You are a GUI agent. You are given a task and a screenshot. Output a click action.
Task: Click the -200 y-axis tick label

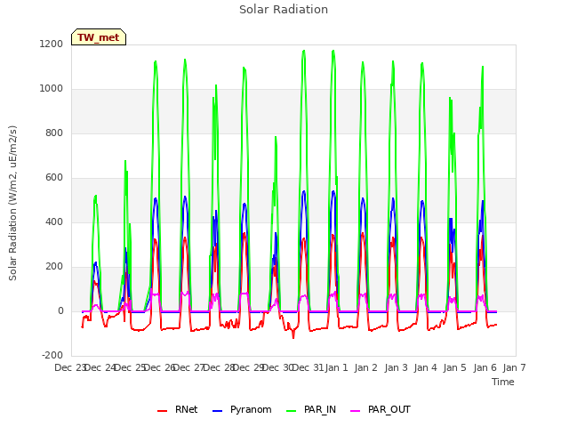pyautogui.click(x=52, y=355)
